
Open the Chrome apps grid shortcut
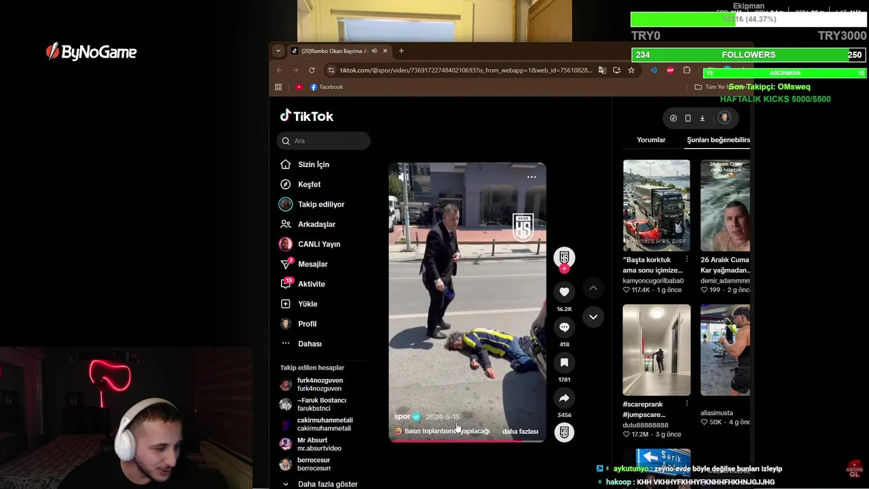(x=278, y=87)
